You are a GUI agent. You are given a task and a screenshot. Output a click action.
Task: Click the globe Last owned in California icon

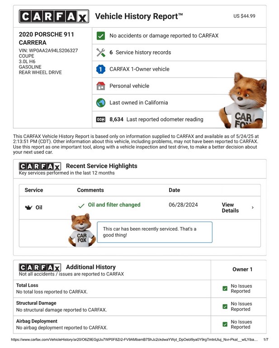101,103
